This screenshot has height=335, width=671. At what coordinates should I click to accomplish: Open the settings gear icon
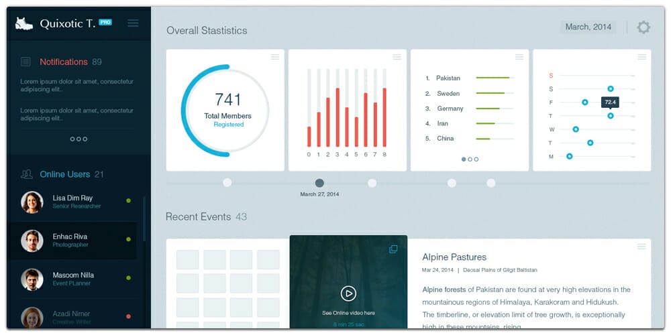(x=643, y=27)
